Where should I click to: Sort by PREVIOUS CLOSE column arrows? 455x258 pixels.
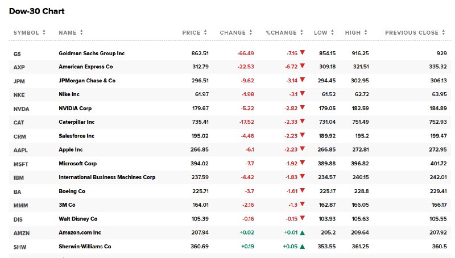click(x=444, y=32)
